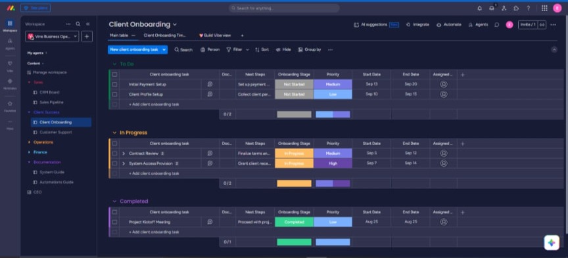Switch to the Main table tab

click(x=119, y=35)
